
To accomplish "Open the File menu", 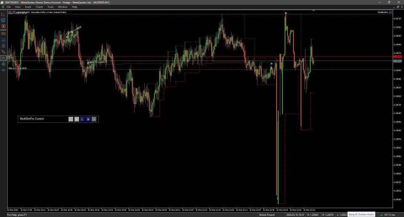I will click(x=8, y=7).
